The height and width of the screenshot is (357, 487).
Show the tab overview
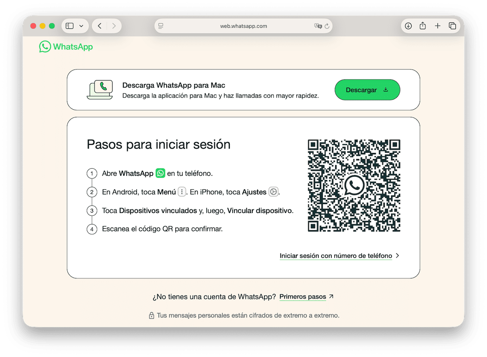(x=452, y=26)
